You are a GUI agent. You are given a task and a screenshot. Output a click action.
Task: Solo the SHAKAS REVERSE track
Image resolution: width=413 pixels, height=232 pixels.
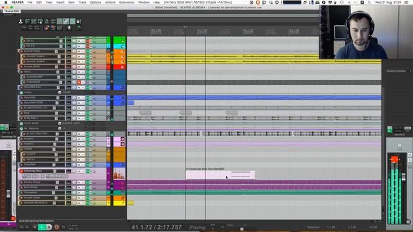[x=83, y=203]
